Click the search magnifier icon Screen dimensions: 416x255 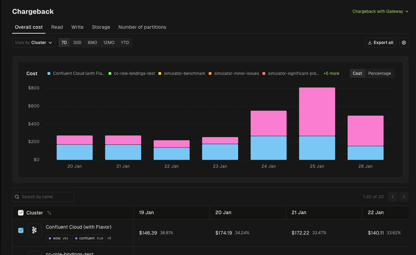click(17, 196)
